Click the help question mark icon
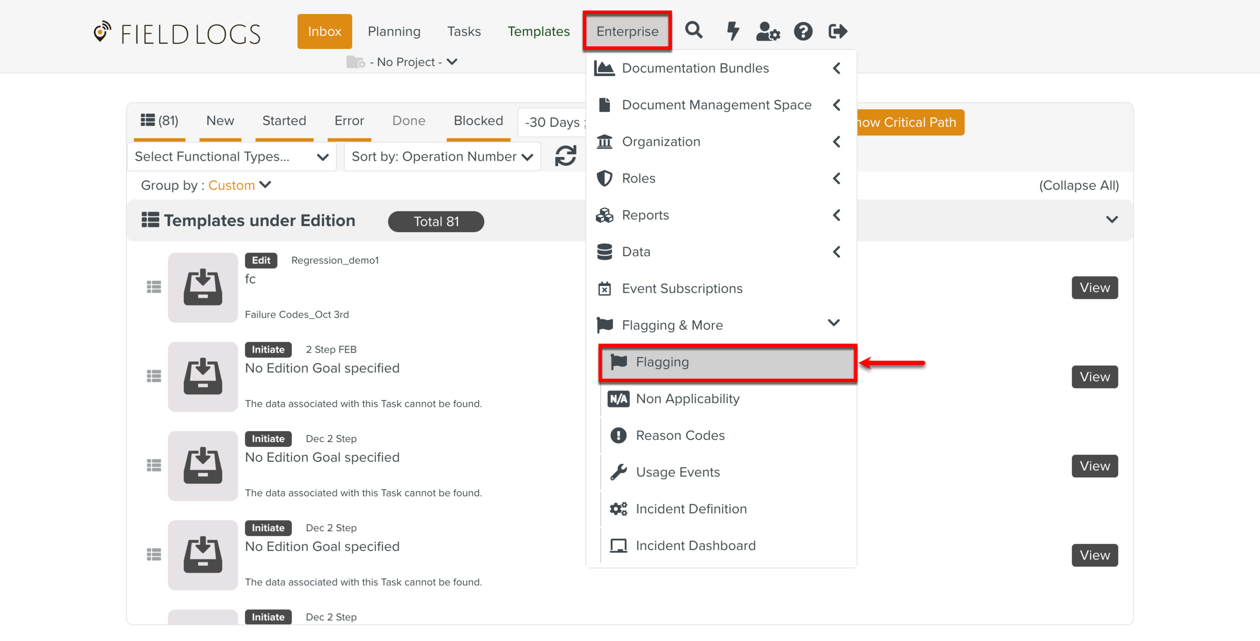Screen dimensions: 1260x641 [x=803, y=31]
